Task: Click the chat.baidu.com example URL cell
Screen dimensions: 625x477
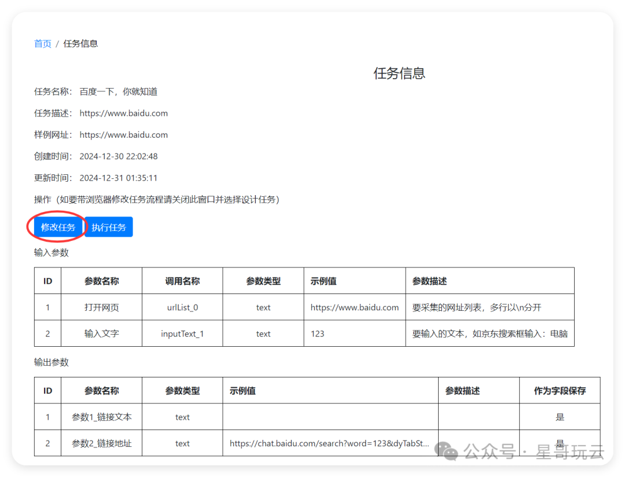Action: point(329,444)
